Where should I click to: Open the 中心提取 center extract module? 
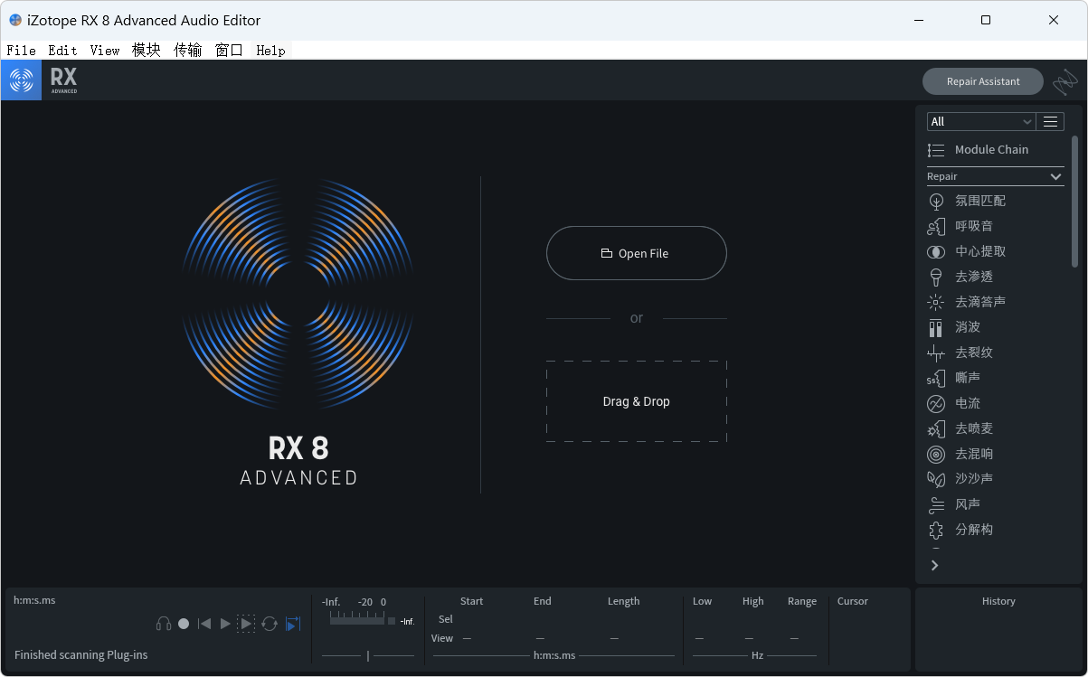pyautogui.click(x=995, y=251)
